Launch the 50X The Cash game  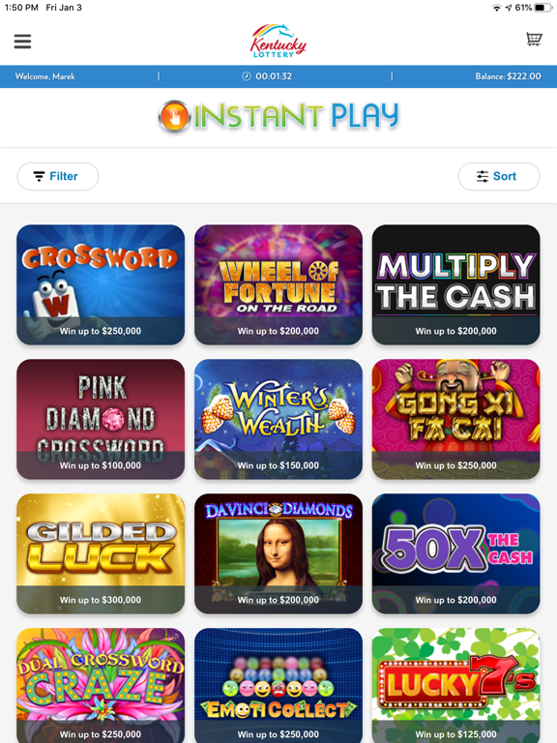point(456,553)
